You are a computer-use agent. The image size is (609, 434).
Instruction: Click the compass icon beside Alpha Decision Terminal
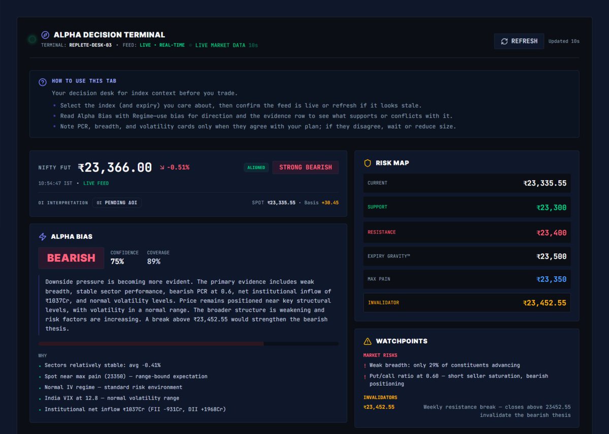pyautogui.click(x=45, y=35)
